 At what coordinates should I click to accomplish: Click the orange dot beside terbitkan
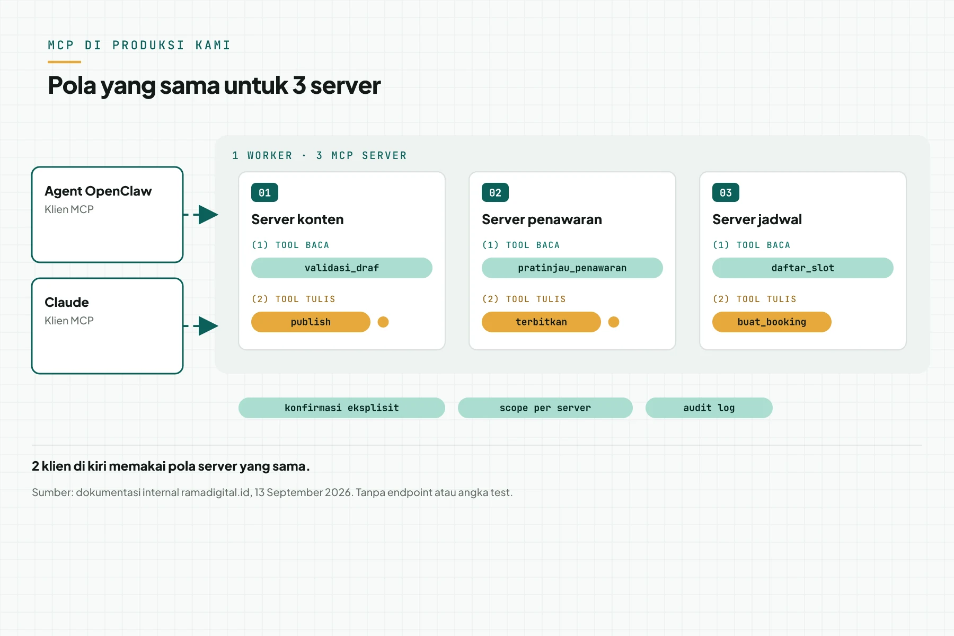614,322
